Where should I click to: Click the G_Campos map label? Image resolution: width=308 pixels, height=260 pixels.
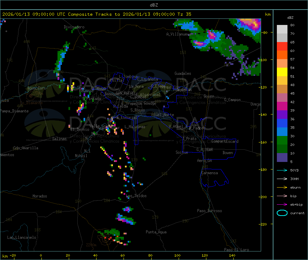pos(232,100)
